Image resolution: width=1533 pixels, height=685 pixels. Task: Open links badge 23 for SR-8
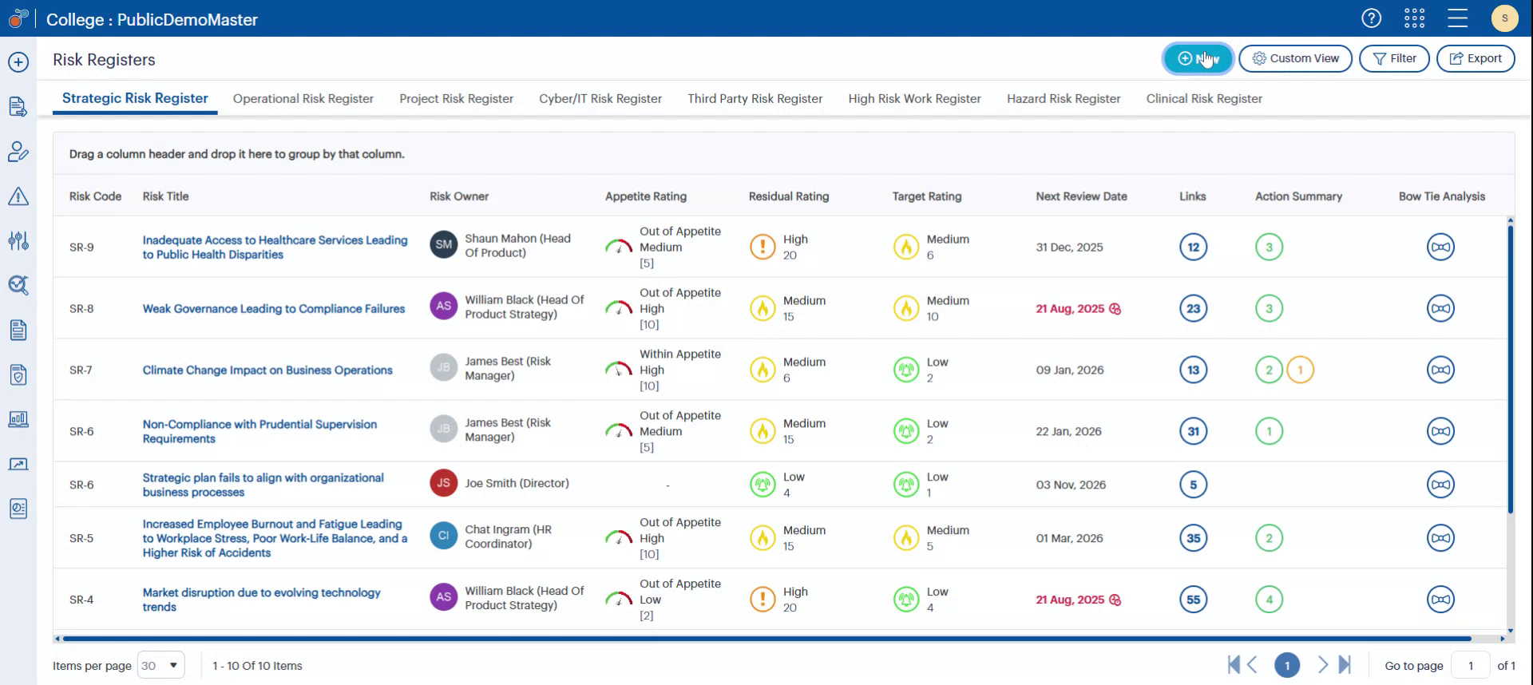1193,309
